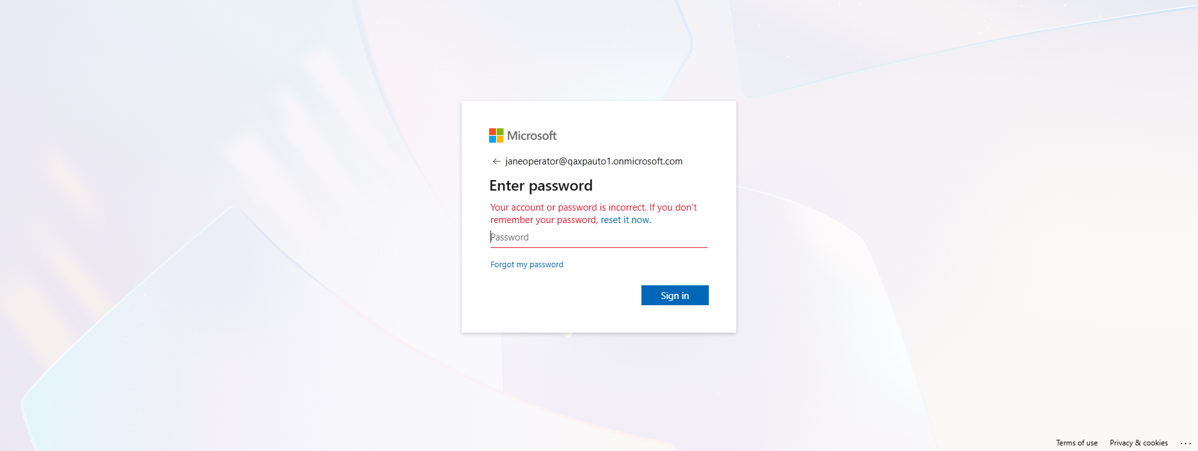Click the blue square of Microsoft logo

coord(492,139)
